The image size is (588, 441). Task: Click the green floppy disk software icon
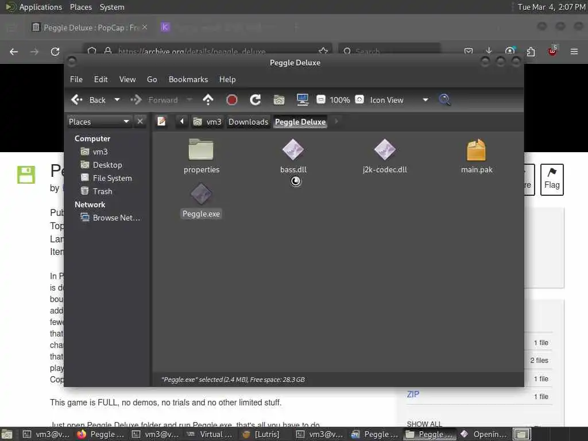coord(26,175)
